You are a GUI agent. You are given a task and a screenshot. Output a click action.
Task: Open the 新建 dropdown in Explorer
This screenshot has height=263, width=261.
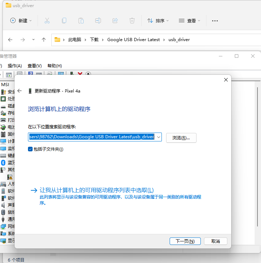(21, 21)
